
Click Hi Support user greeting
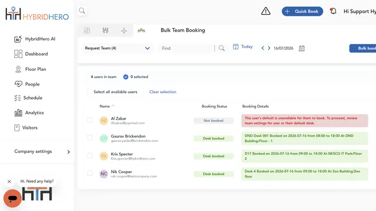tap(360, 11)
